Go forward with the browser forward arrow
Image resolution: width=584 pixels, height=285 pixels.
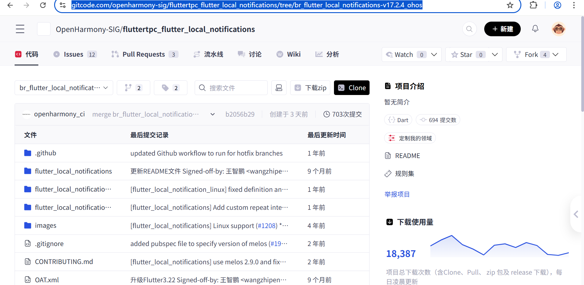tap(26, 5)
